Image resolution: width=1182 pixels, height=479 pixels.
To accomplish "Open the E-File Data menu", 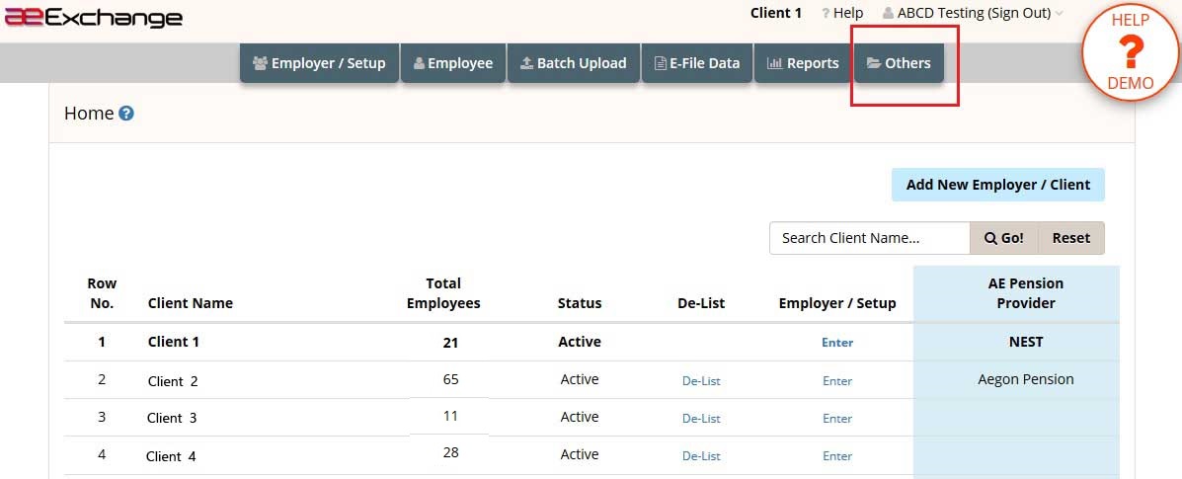I will pyautogui.click(x=696, y=63).
